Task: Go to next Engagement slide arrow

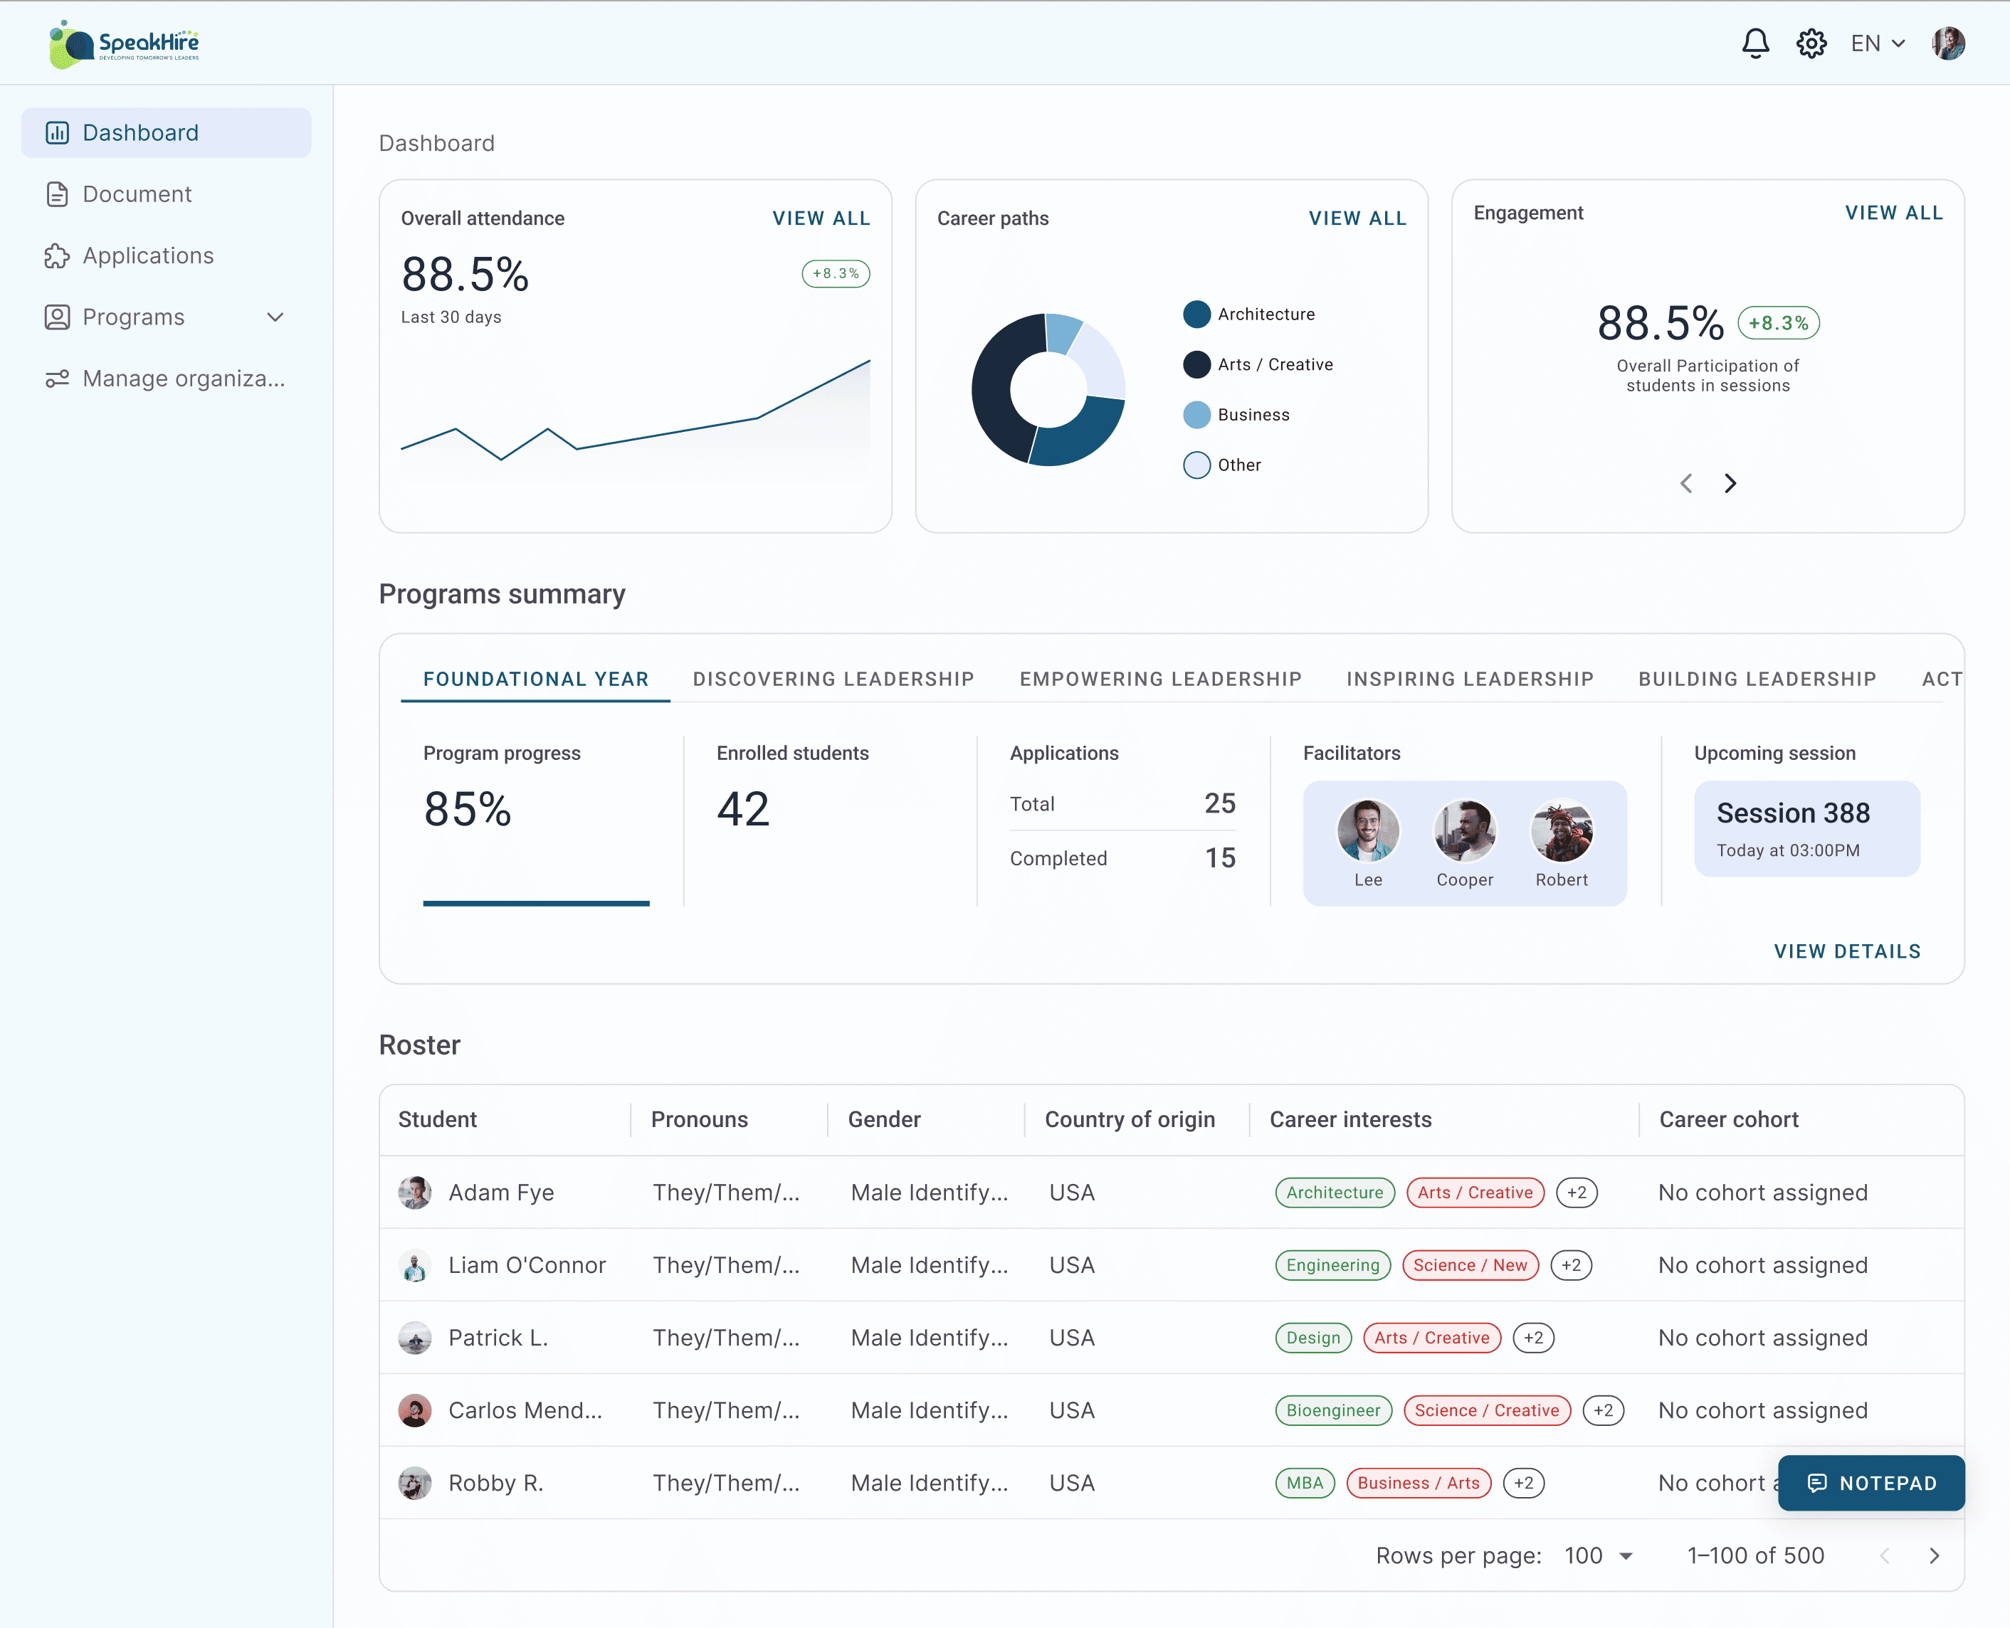Action: 1730,483
